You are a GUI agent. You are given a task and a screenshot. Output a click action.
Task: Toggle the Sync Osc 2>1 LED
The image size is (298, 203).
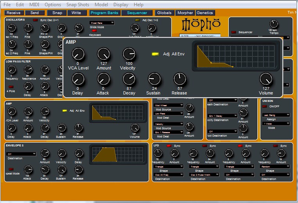[x=35, y=20]
